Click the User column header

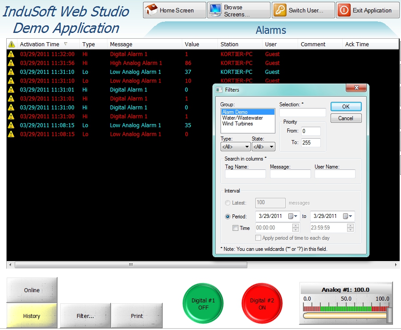pyautogui.click(x=280, y=44)
